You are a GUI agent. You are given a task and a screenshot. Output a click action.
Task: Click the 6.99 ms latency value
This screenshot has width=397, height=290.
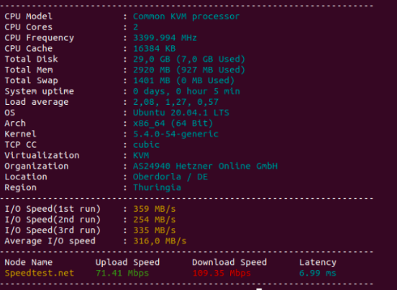(318, 273)
